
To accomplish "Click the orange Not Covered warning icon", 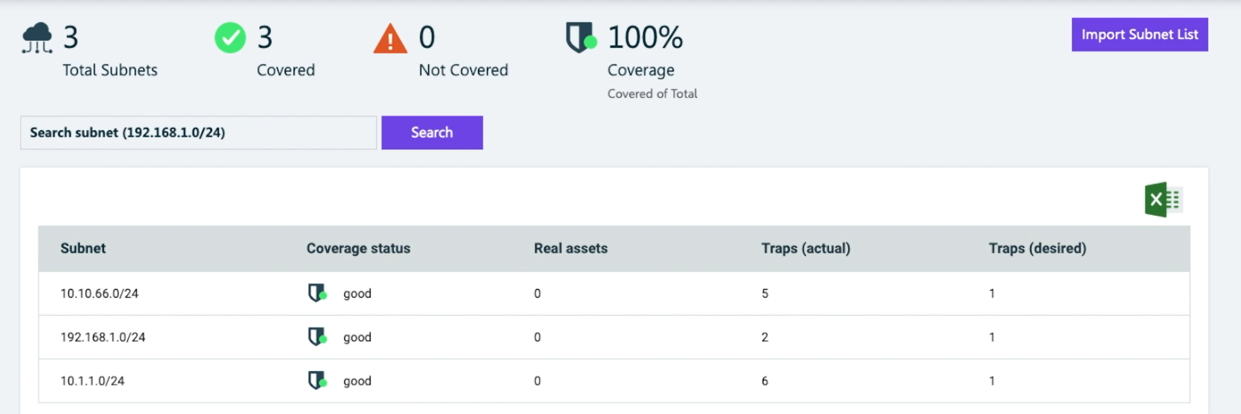I will [390, 39].
